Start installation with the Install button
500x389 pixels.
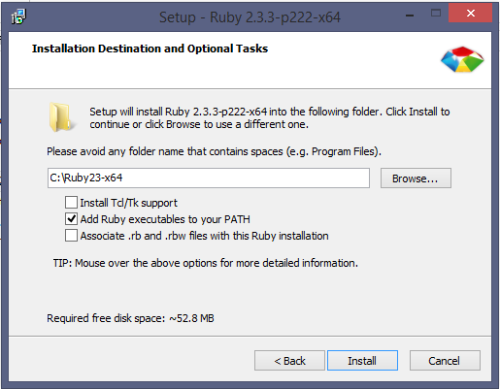(362, 360)
